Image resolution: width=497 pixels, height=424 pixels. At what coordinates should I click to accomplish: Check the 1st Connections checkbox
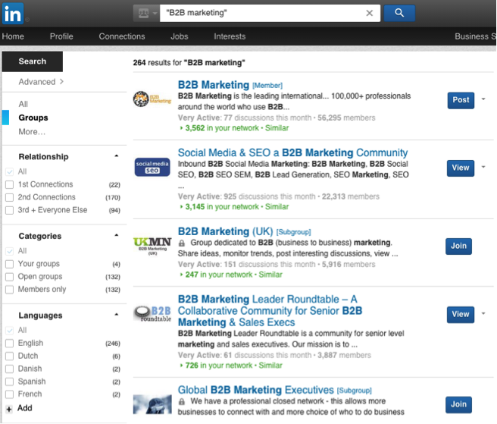(9, 184)
